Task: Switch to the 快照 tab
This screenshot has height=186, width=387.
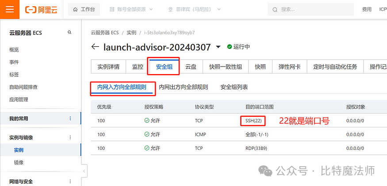Action: 261,67
